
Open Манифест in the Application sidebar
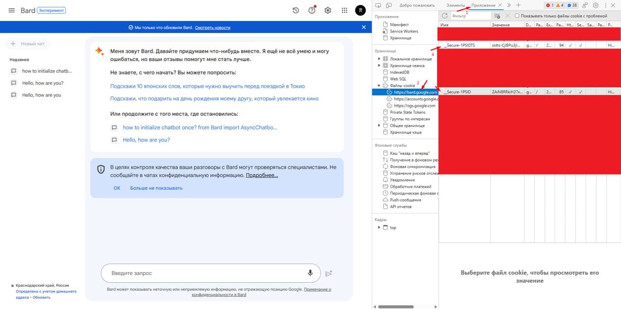(x=399, y=24)
